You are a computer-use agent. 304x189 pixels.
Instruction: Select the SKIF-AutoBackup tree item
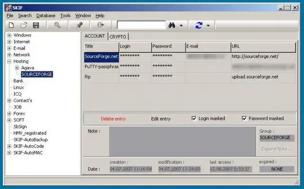click(x=30, y=140)
